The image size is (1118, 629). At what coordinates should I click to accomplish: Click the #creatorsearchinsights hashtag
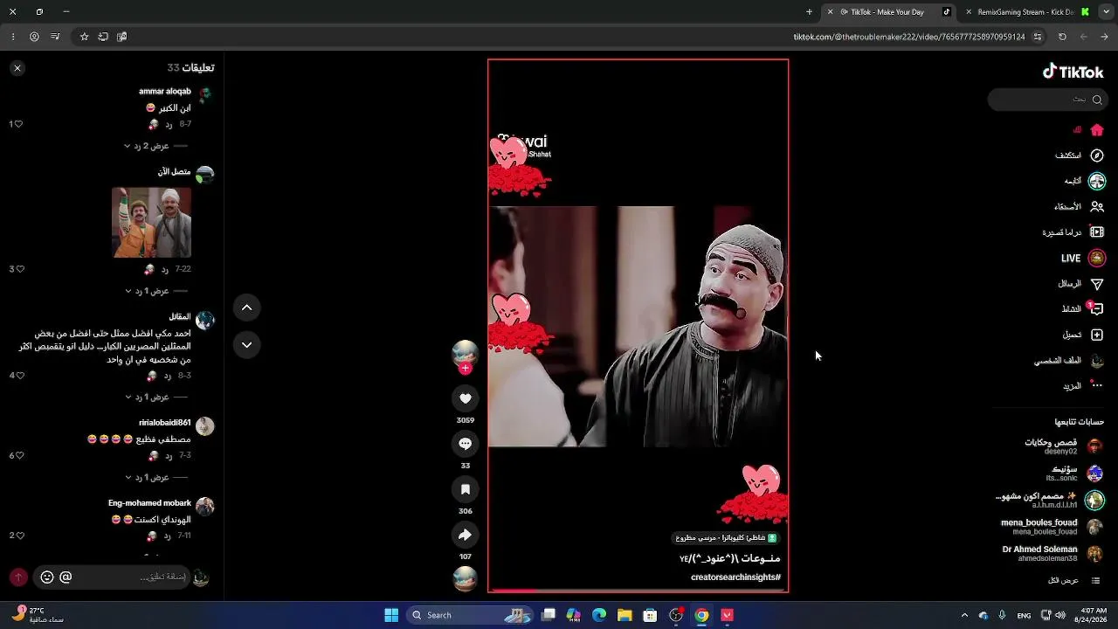[x=735, y=577]
